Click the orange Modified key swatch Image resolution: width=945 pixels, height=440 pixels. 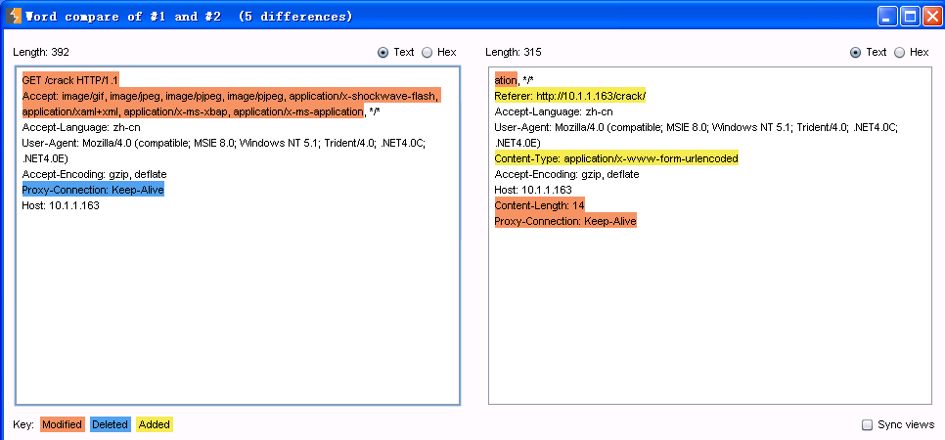click(62, 425)
